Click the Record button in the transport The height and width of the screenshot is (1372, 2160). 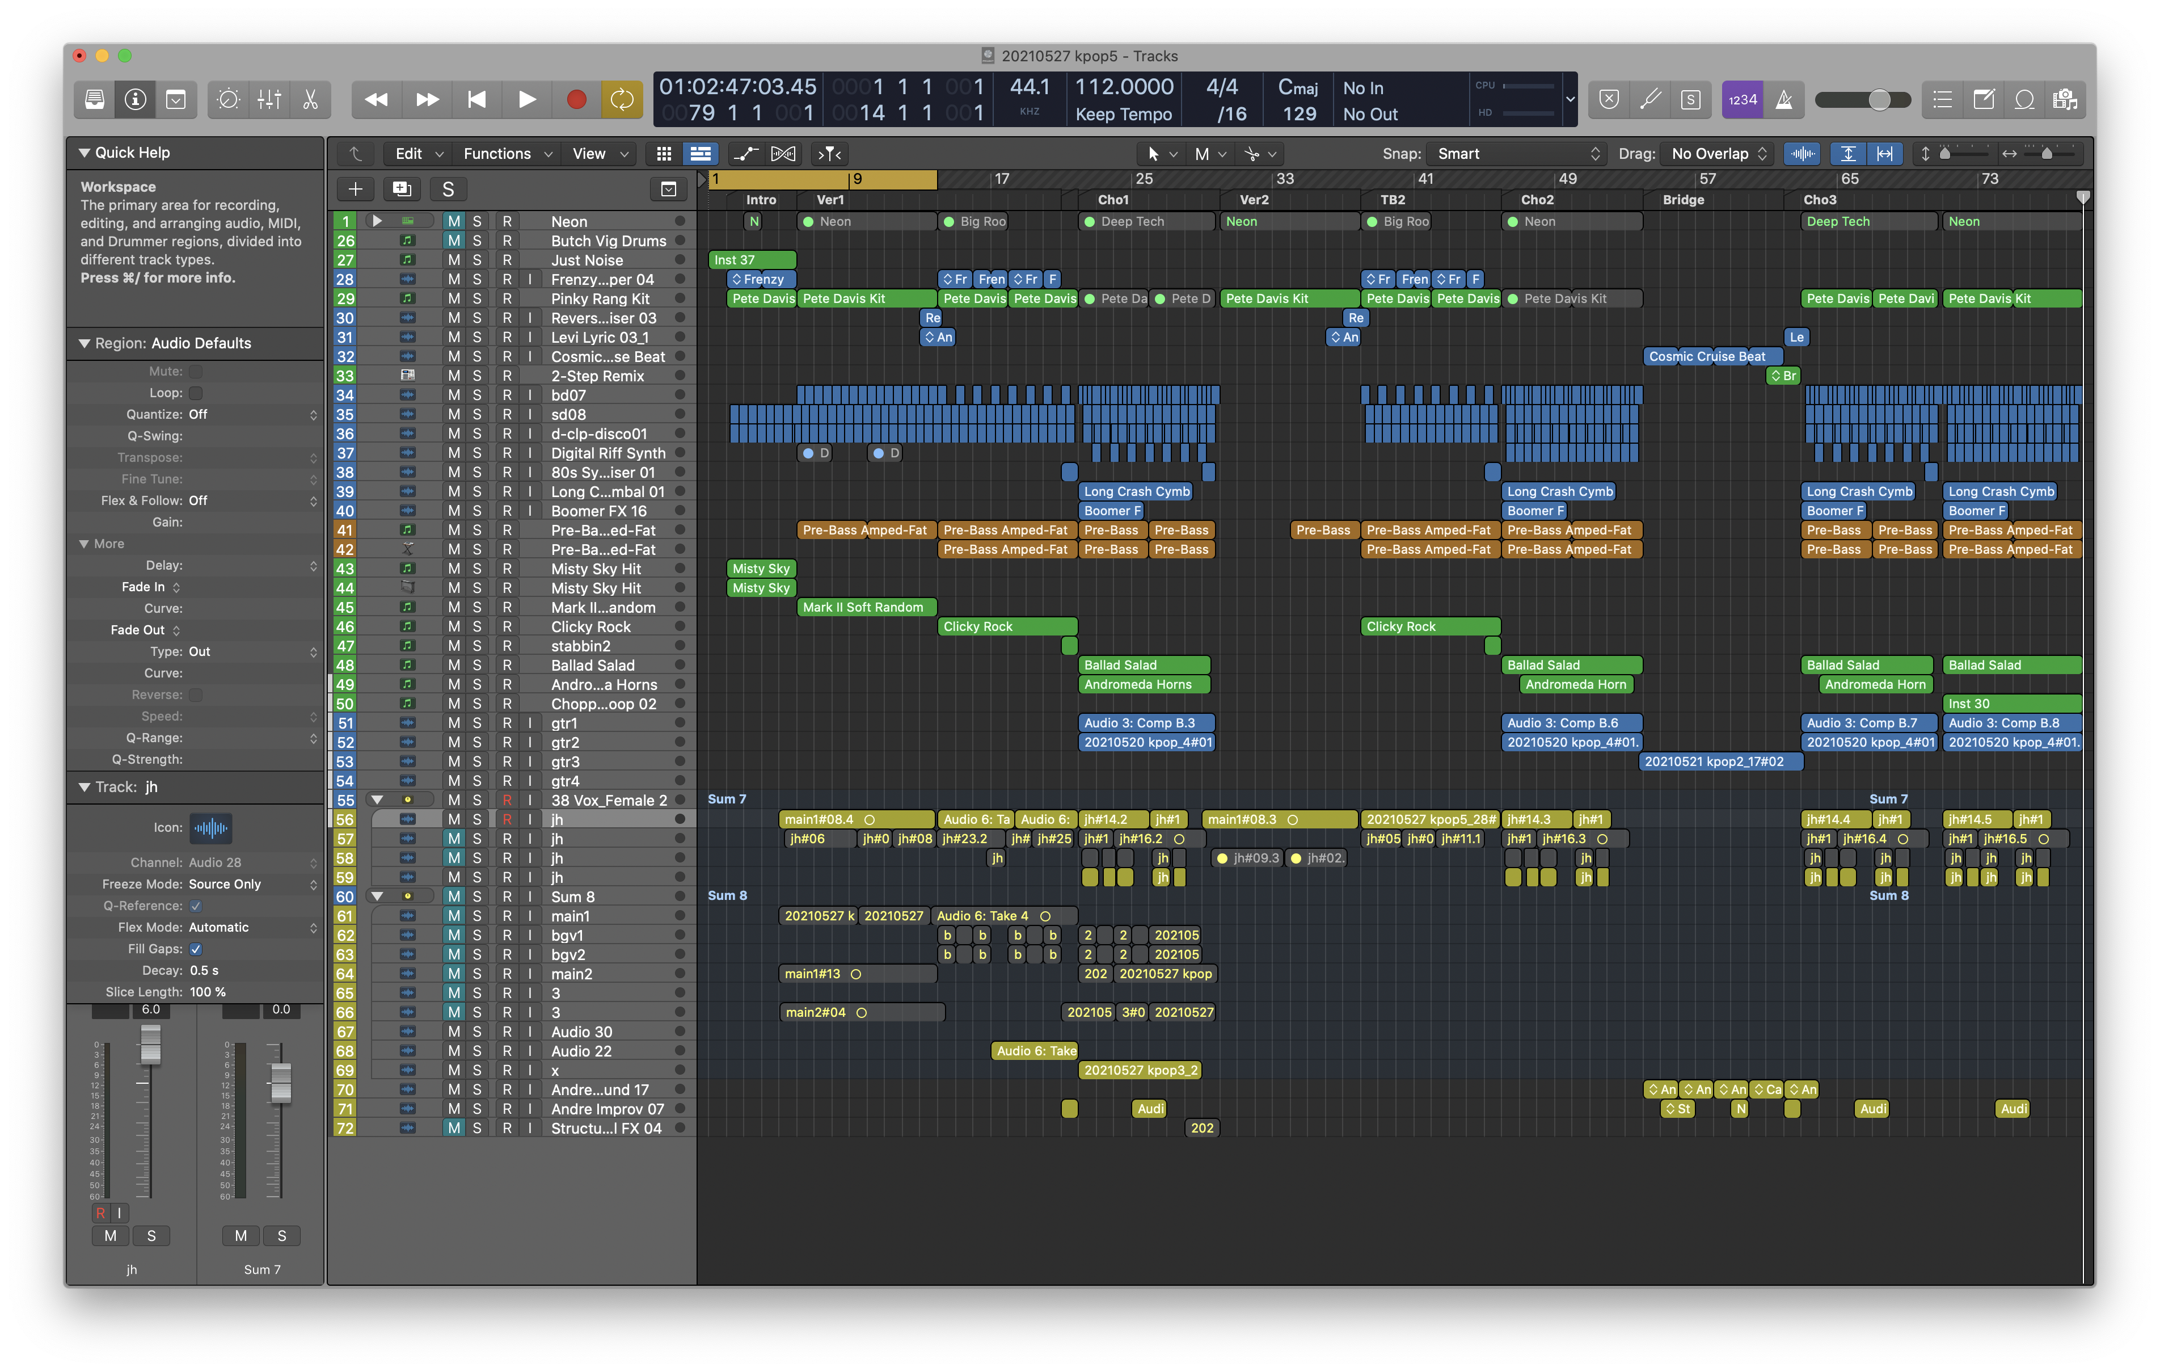pyautogui.click(x=576, y=100)
